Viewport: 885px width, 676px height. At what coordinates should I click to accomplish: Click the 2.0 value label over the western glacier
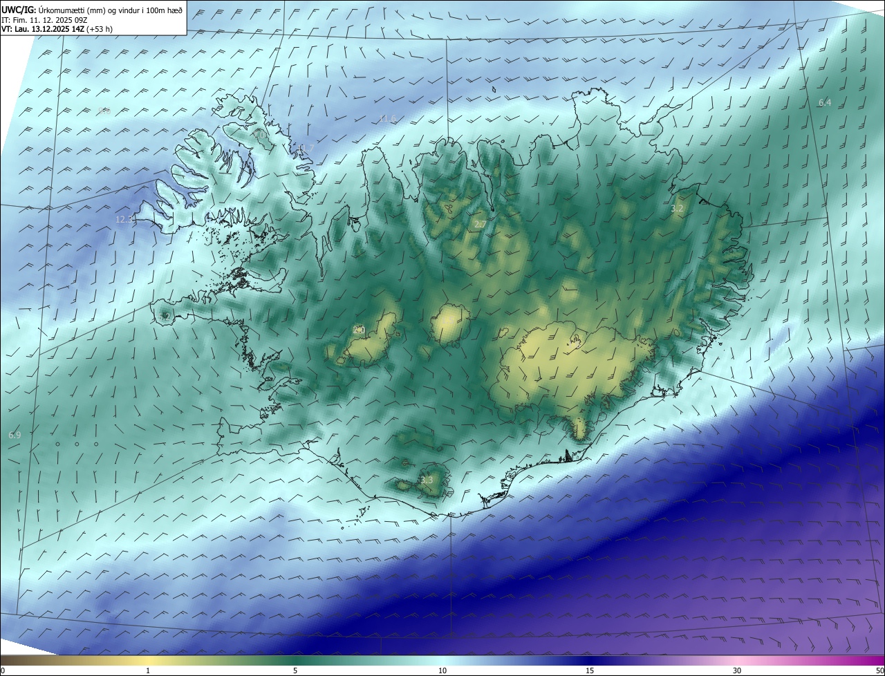coord(359,330)
